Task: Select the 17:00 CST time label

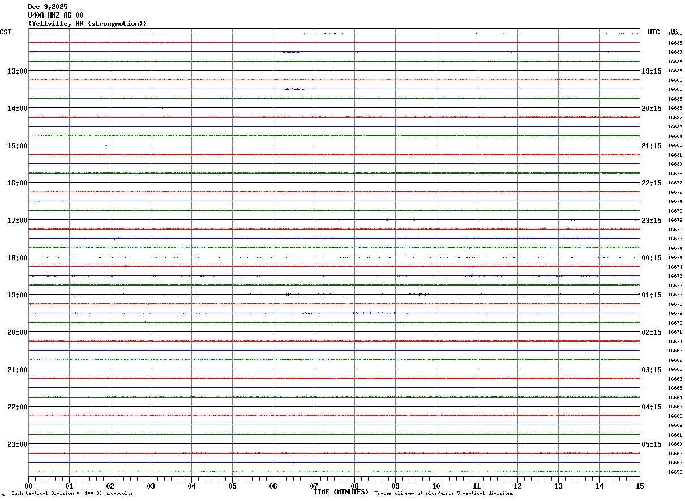Action: (x=18, y=221)
